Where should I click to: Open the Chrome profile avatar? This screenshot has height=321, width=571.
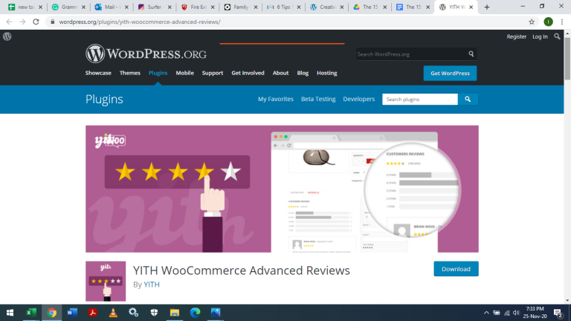coord(548,22)
